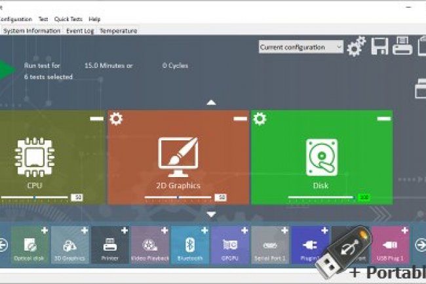Screen dimensions: 426x284
Task: Open settings gear on 2D Graphics tile
Action: point(116,119)
